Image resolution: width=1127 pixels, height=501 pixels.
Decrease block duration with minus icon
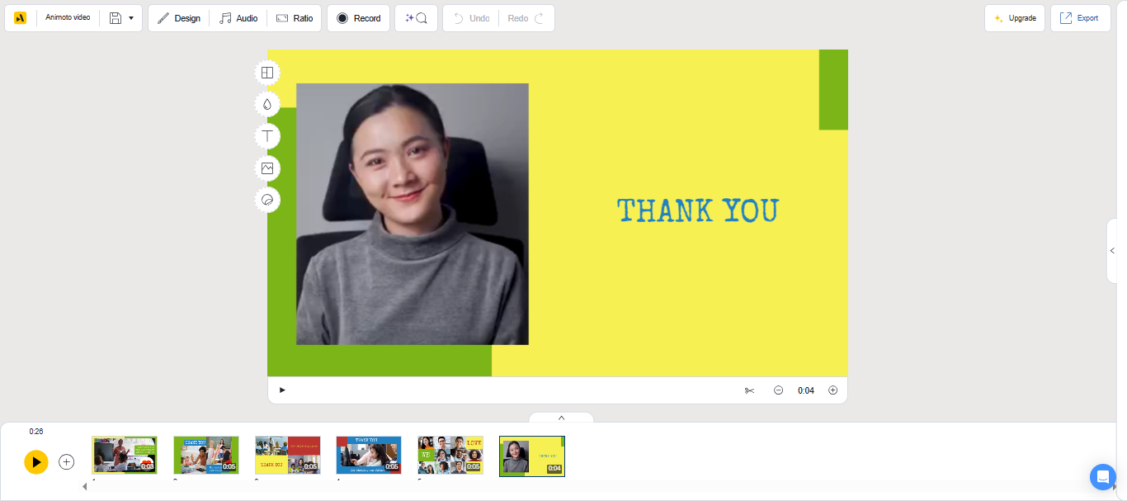tap(778, 390)
